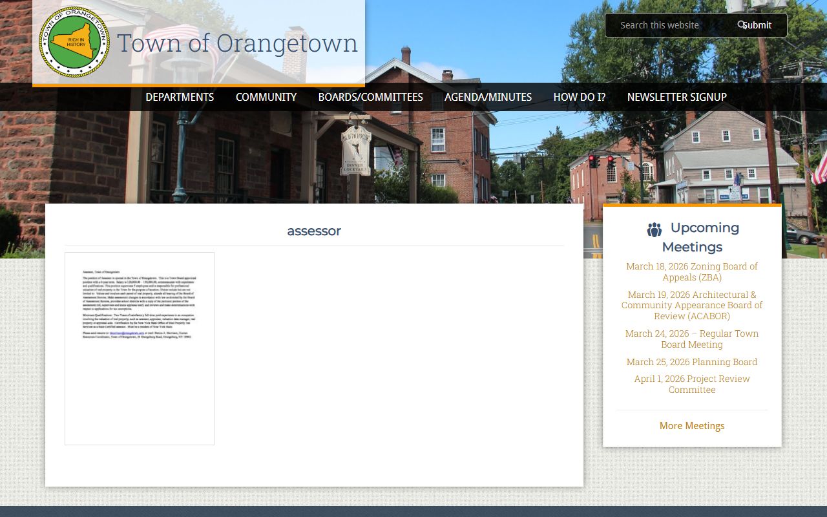The image size is (827, 517).
Task: Click the Upcoming Meetings people icon
Action: point(654,229)
